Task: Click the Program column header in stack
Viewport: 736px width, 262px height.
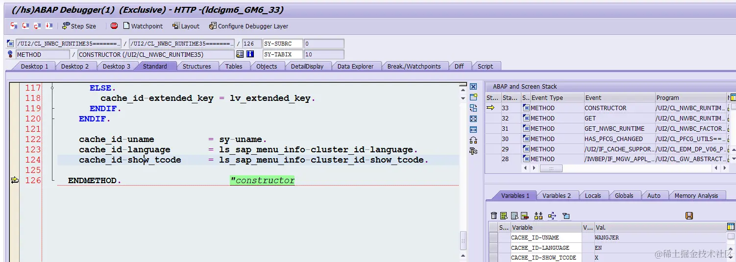Action: [690, 97]
